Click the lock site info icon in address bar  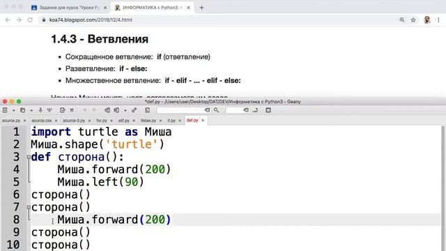(x=44, y=20)
